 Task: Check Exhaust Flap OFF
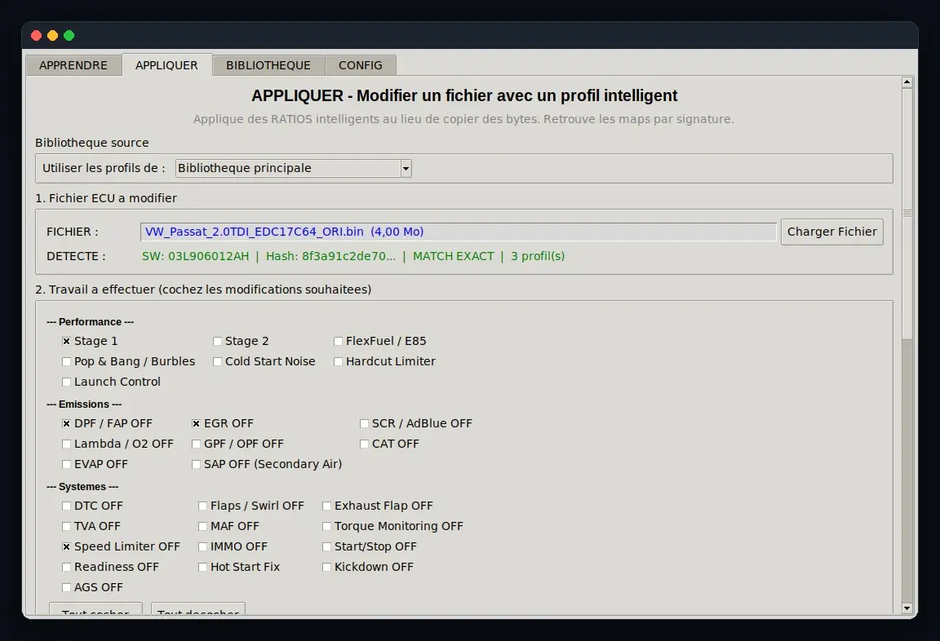pyautogui.click(x=326, y=506)
